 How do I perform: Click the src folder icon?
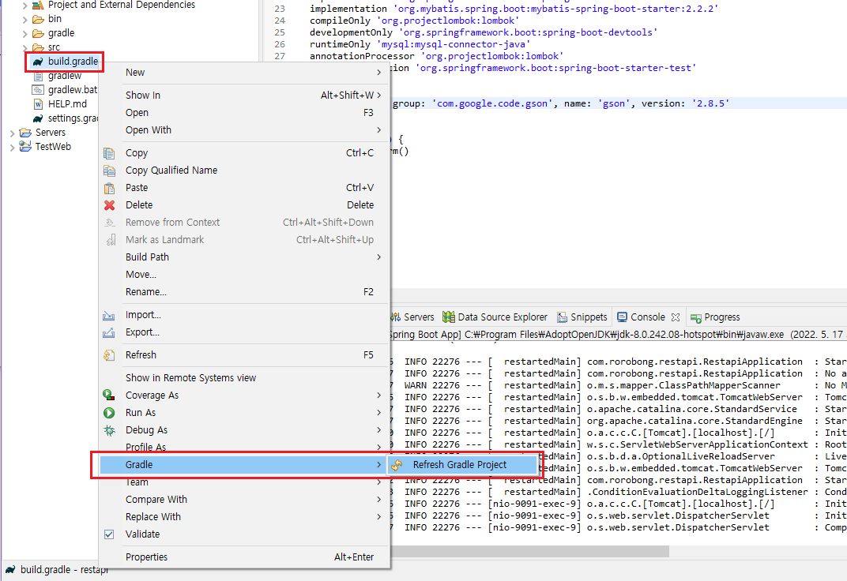click(x=38, y=47)
